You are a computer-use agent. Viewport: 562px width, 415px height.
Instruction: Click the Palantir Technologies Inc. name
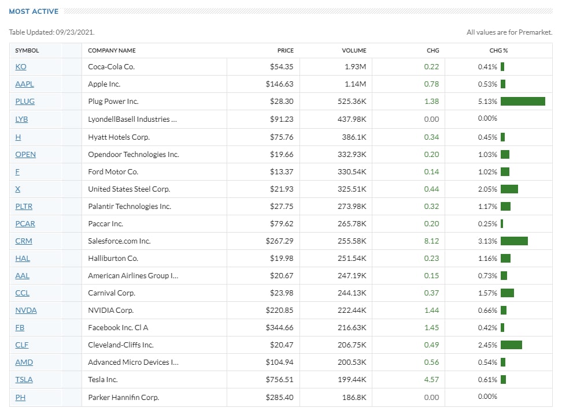[130, 207]
